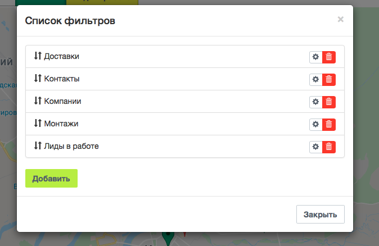Close the Список фильтров dialog with X
379x246 pixels.
(340, 20)
